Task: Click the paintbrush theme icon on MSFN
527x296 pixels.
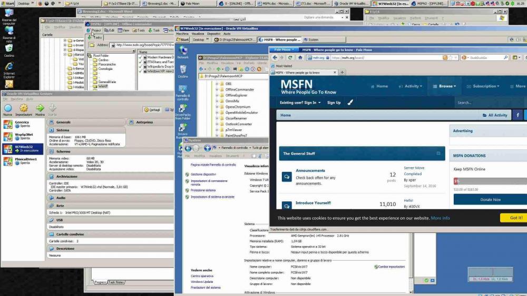Action: tap(350, 103)
